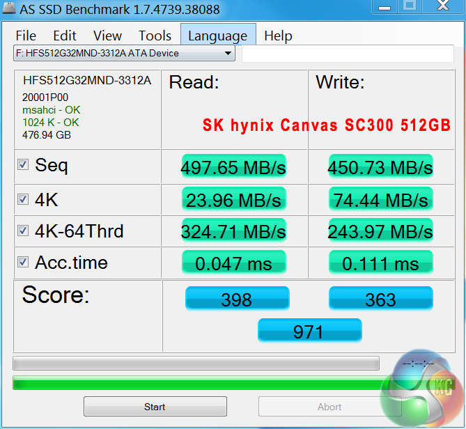The height and width of the screenshot is (429, 466).
Task: Click the read access time 0.047 ms
Action: click(x=233, y=263)
